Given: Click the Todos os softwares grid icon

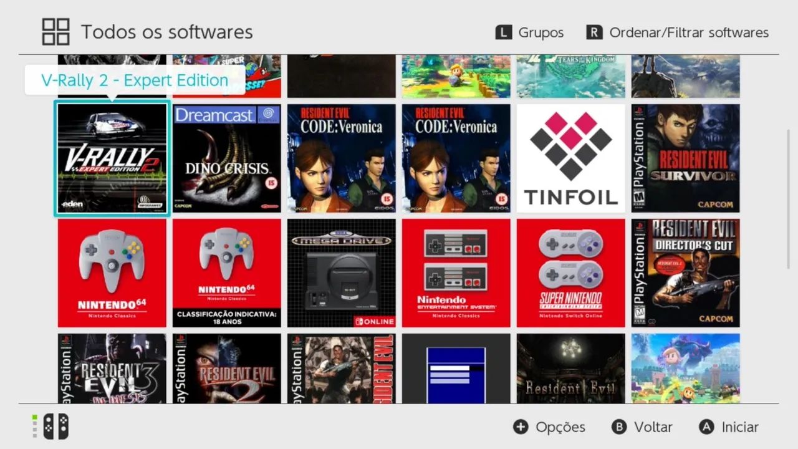Looking at the screenshot, I should tap(55, 32).
